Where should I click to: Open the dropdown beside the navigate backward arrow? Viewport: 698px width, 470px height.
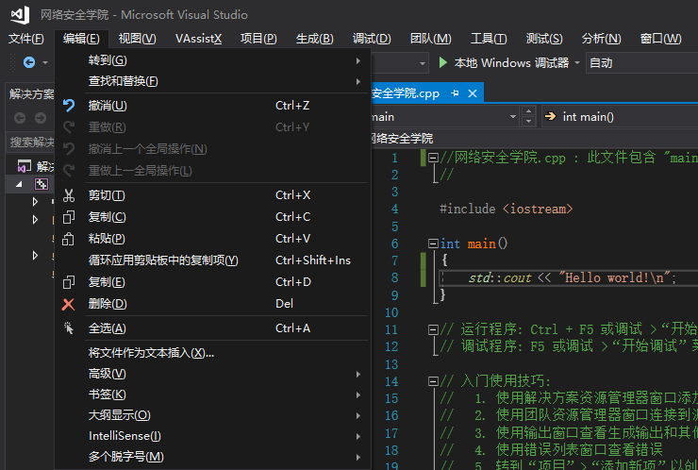tap(45, 63)
